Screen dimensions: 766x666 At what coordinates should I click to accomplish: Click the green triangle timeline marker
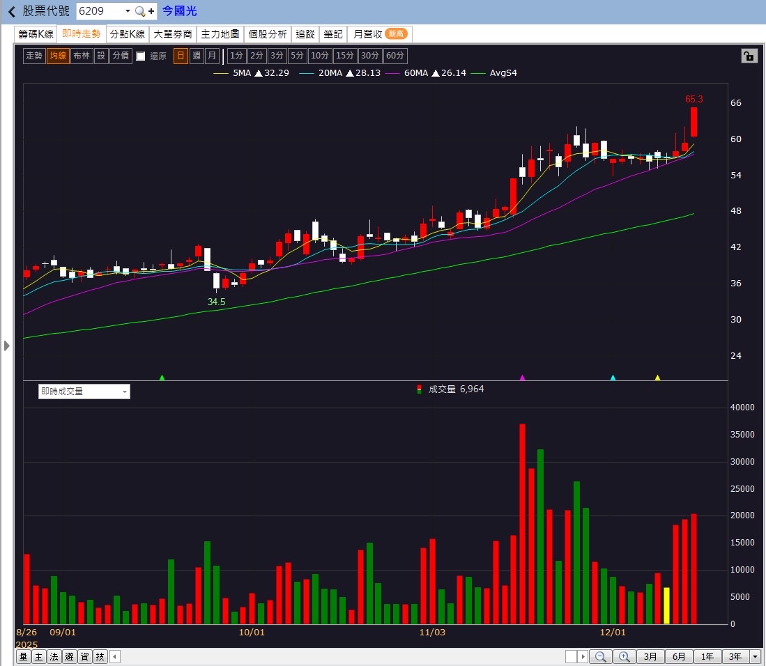pyautogui.click(x=162, y=378)
